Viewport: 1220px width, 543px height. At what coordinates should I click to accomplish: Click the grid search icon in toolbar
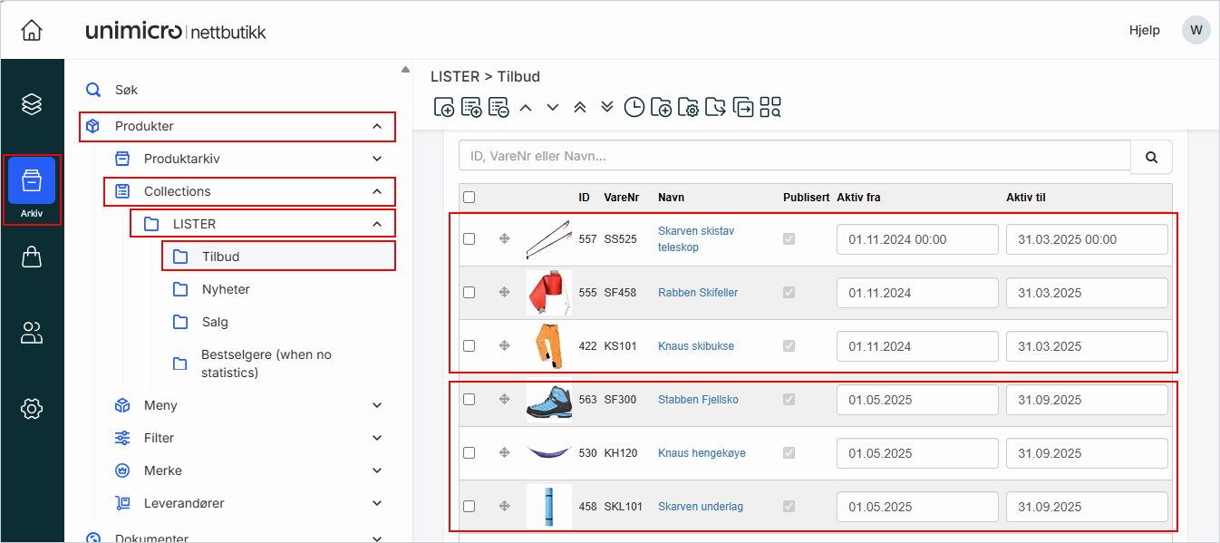(770, 108)
